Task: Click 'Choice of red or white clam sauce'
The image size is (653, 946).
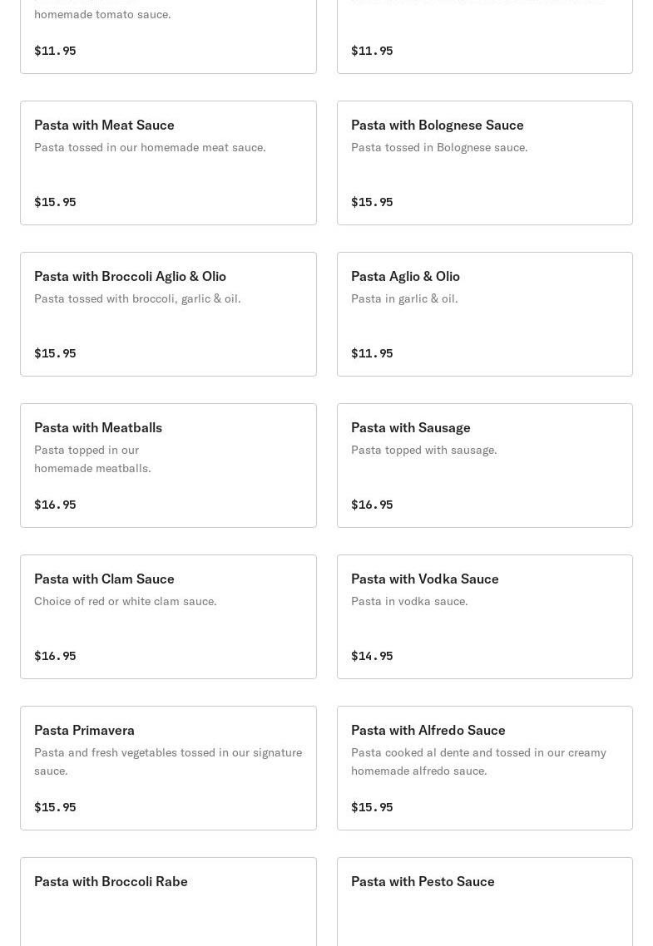Action: point(125,601)
